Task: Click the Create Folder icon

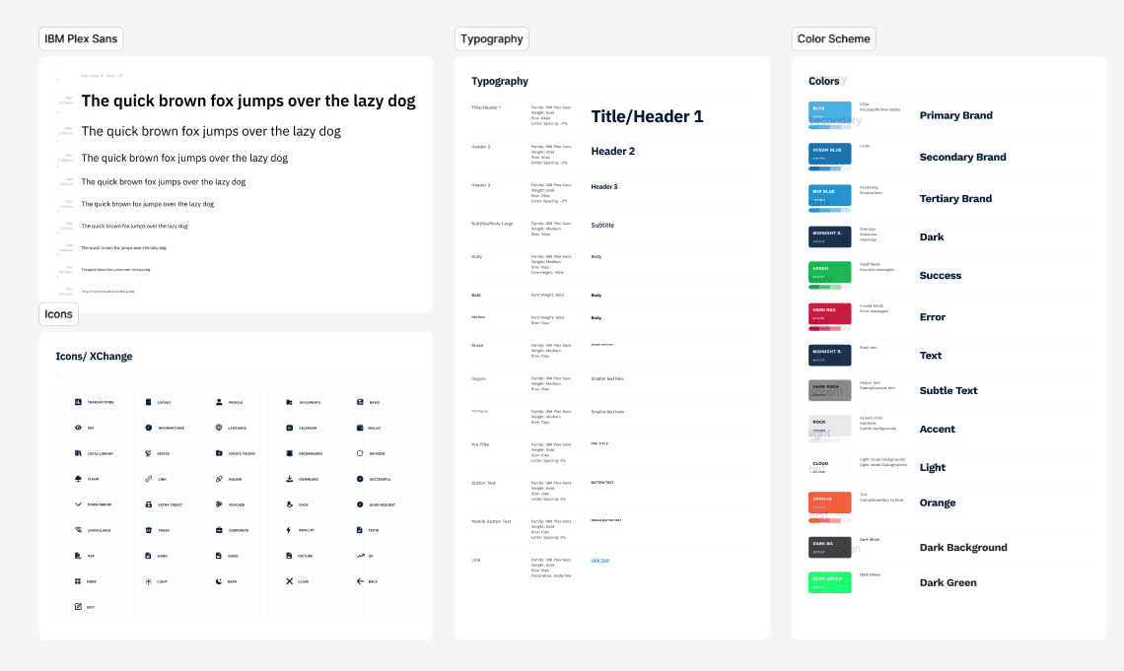Action: coord(219,453)
